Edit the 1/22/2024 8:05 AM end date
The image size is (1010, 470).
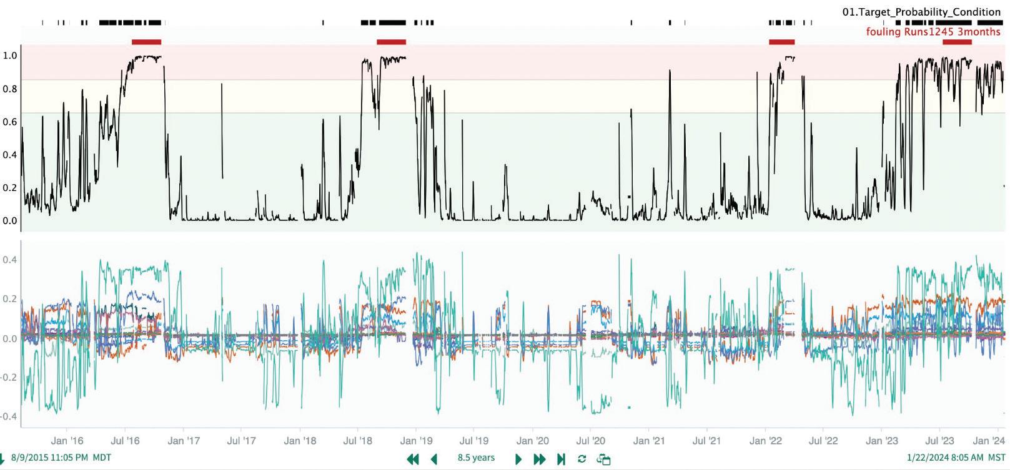[x=946, y=458]
